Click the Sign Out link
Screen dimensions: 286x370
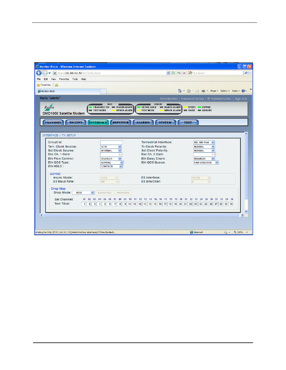point(241,99)
